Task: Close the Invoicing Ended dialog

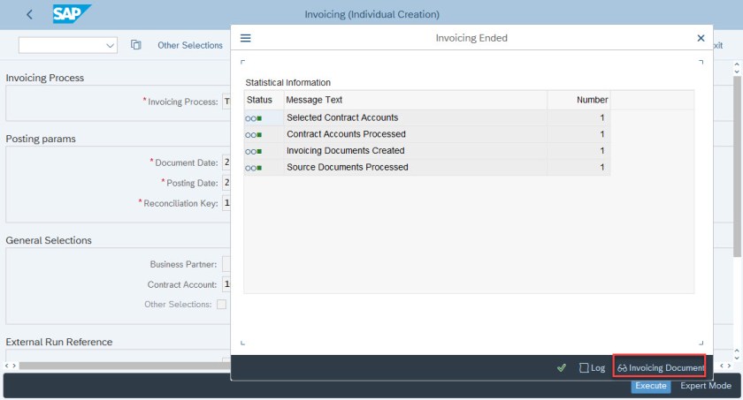Action: [701, 38]
